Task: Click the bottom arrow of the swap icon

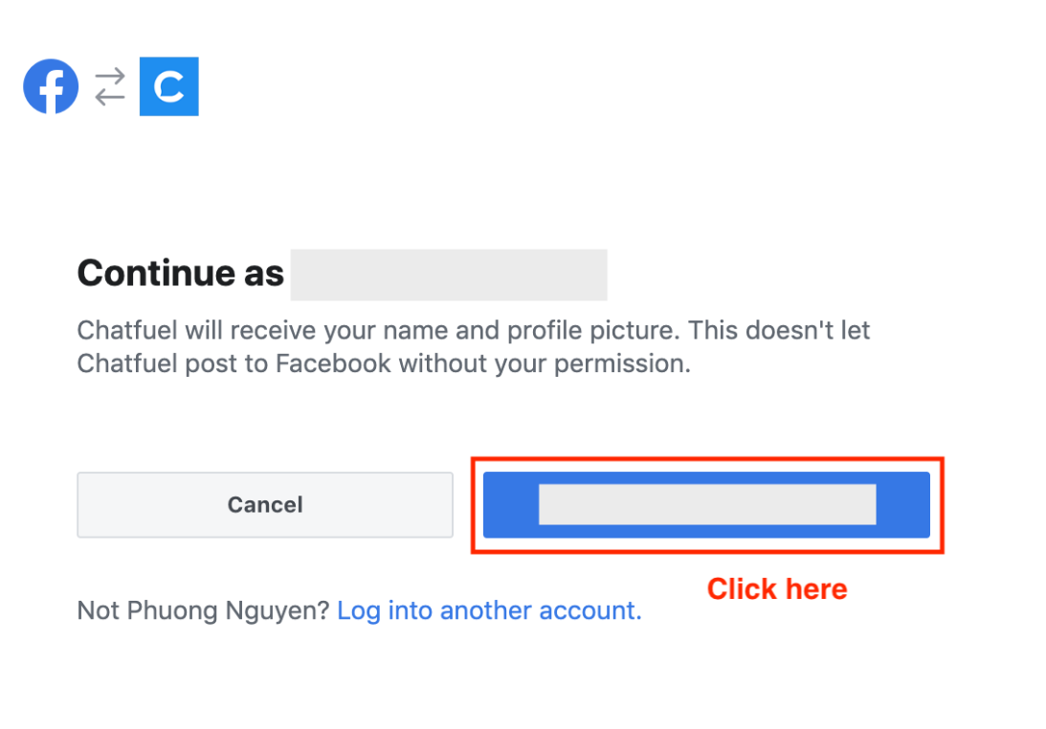Action: (110, 97)
